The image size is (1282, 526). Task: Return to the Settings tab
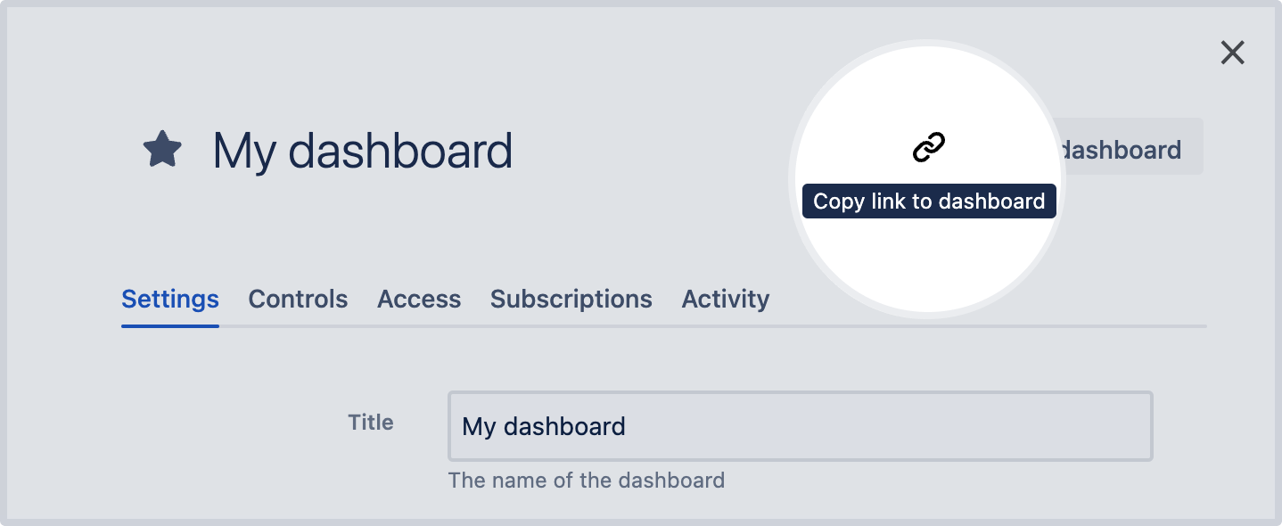[x=169, y=299]
